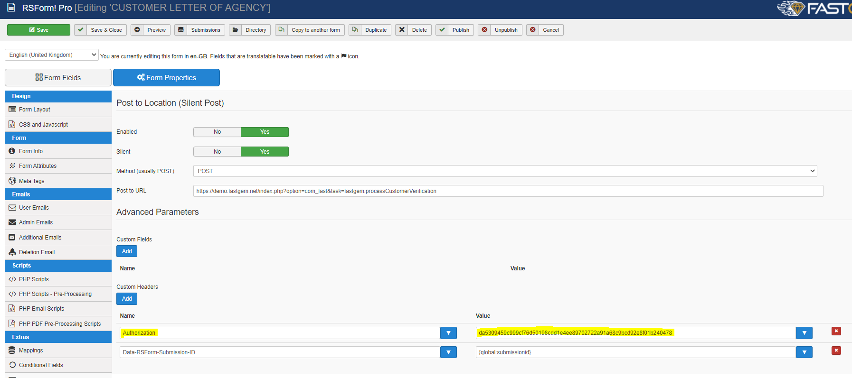Open Form Layout menu item
The image size is (852, 378).
tap(58, 110)
